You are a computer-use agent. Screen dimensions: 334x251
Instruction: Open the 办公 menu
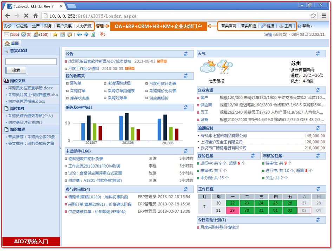(x=8, y=26)
